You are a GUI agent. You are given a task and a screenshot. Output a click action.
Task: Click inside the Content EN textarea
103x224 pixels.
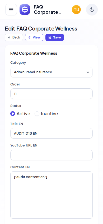[x=51, y=195]
